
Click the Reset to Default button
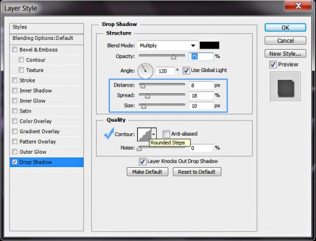coord(197,172)
